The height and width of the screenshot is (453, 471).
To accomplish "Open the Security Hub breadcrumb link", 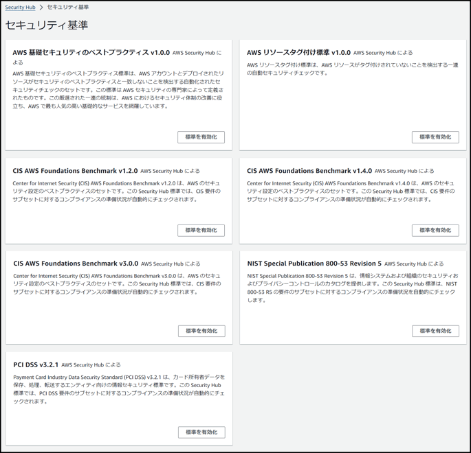I will (20, 7).
